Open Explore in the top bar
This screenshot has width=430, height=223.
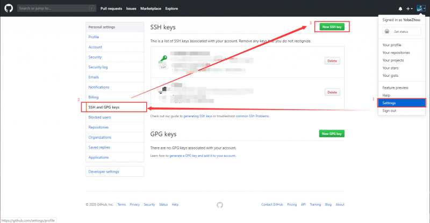pos(171,9)
